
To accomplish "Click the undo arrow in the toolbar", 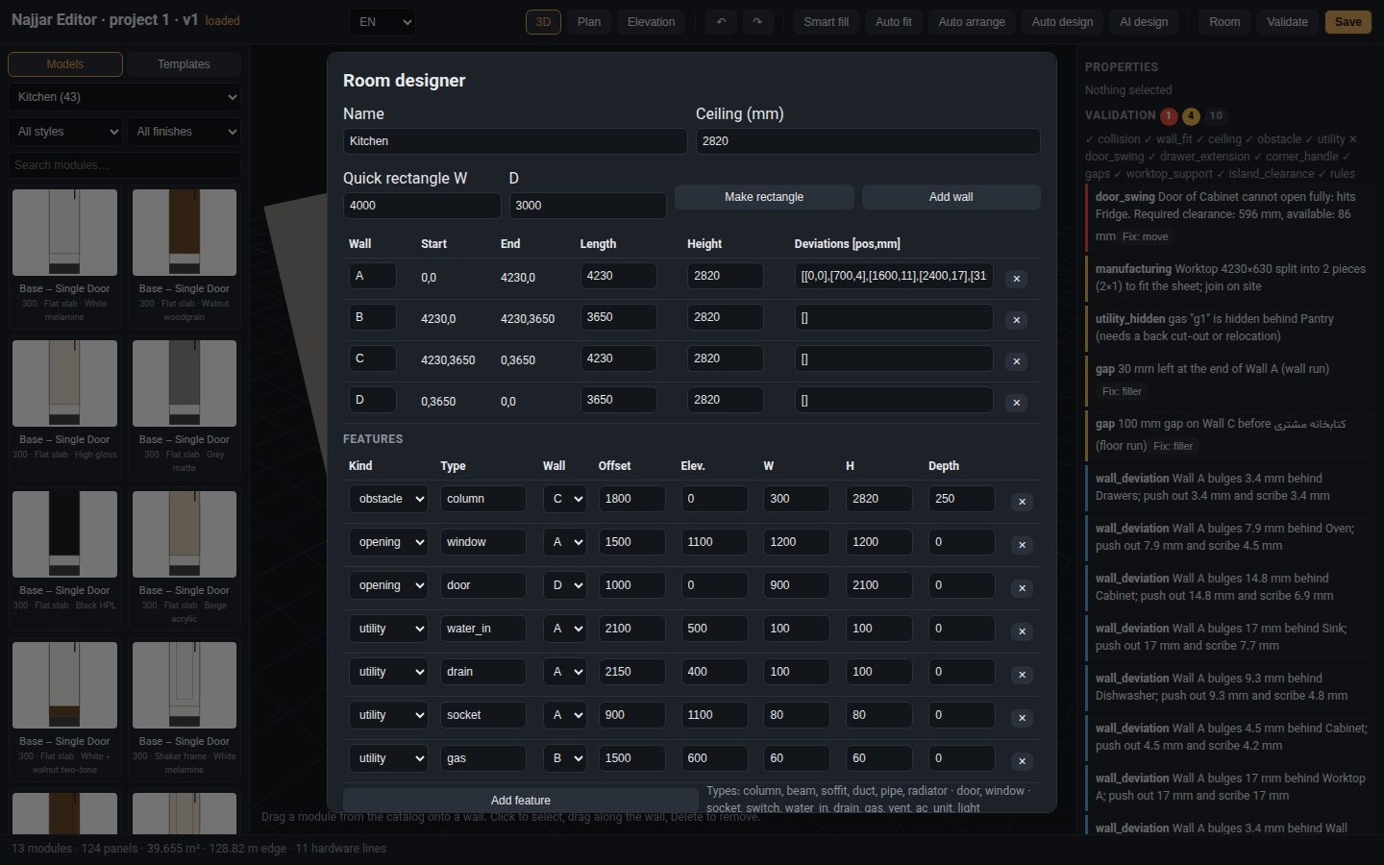I will coord(721,22).
